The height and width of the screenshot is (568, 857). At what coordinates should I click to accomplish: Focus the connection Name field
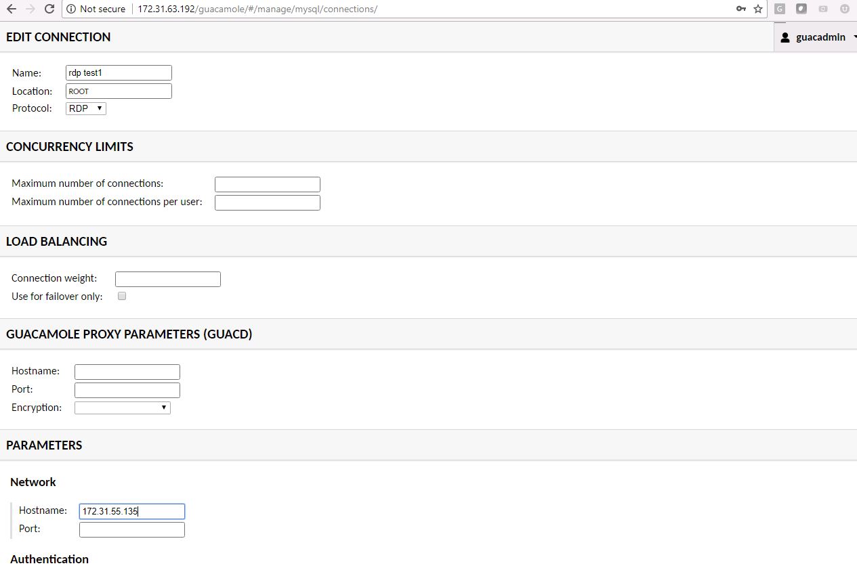pyautogui.click(x=119, y=72)
